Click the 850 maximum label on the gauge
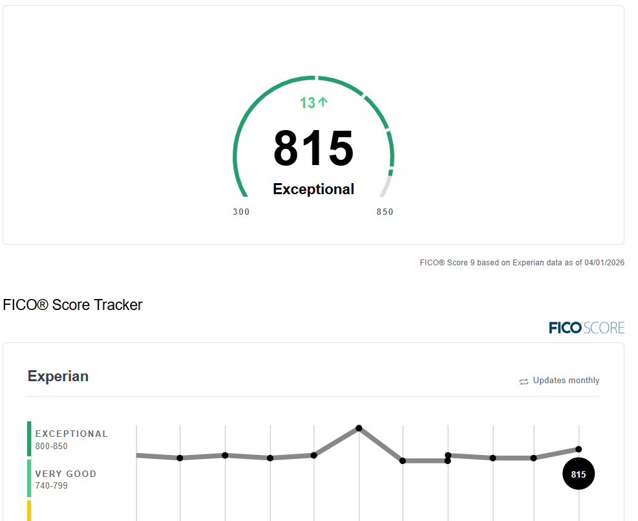 point(385,212)
